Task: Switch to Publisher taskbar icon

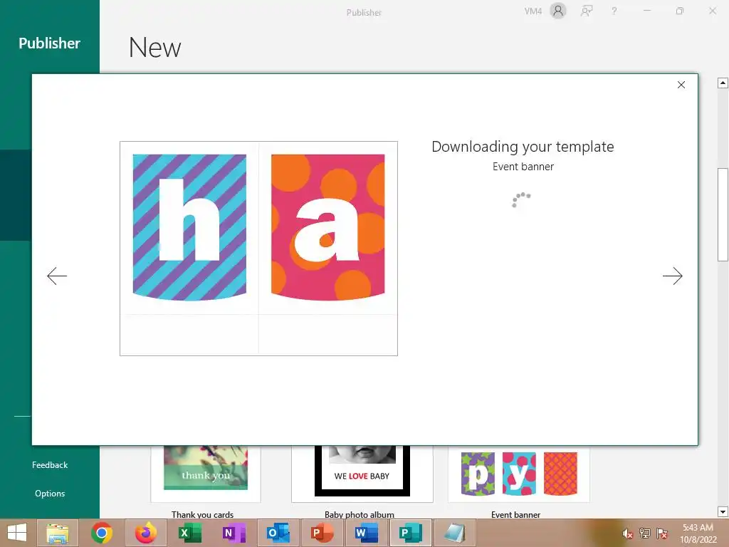Action: 411,533
